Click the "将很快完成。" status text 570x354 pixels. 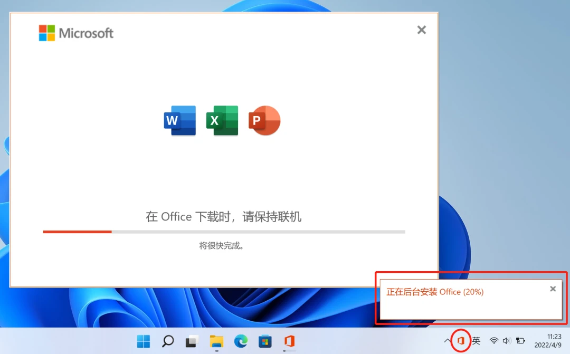221,246
